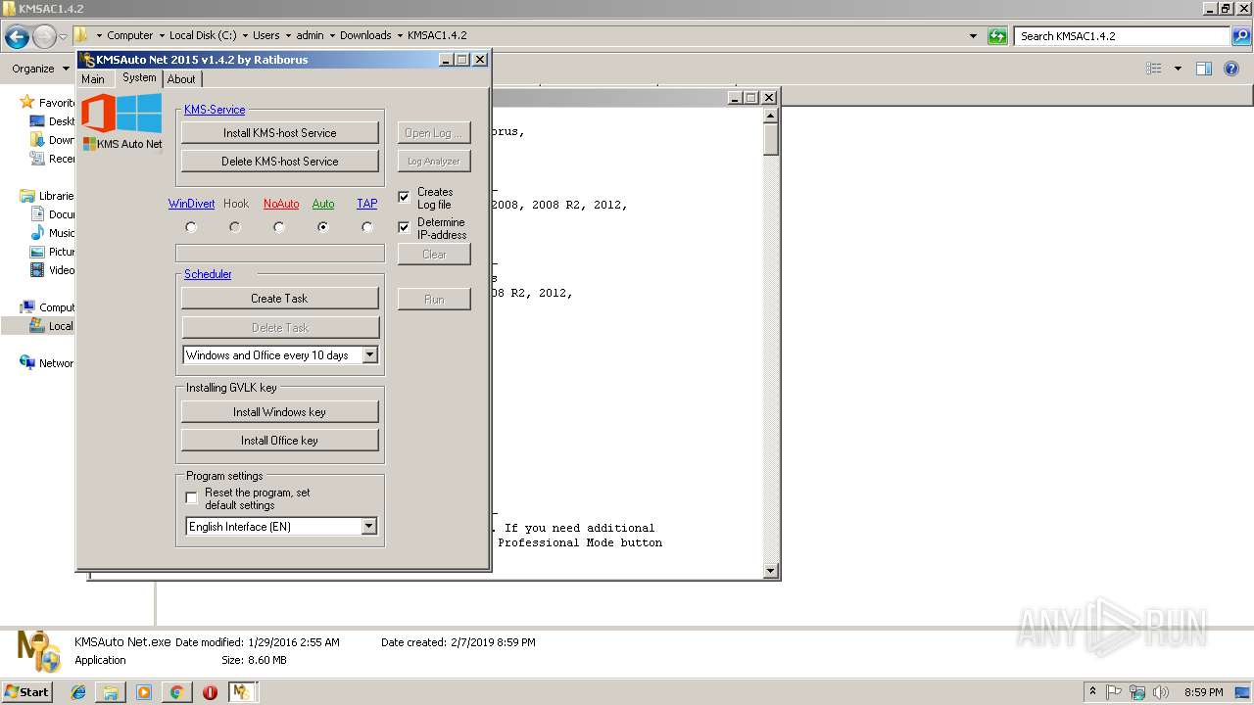This screenshot has height=705, width=1254.
Task: Select the Music library in navigation pane
Action: coord(53,233)
